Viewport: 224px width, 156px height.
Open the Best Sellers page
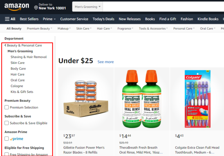[x=29, y=19]
